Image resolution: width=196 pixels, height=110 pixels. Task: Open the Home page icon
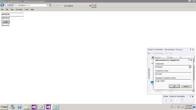pyautogui.click(x=186, y=5)
